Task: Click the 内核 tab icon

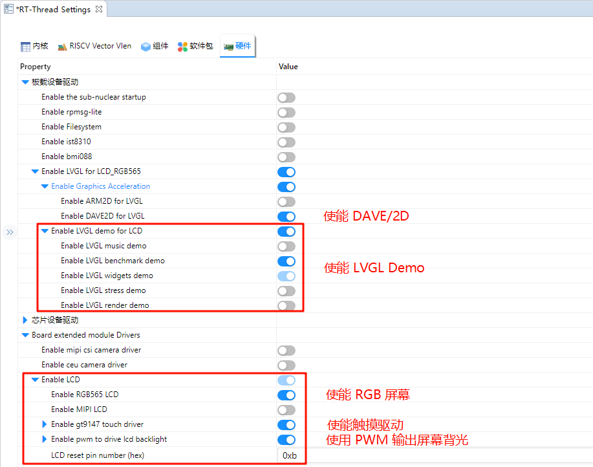Action: tap(26, 47)
